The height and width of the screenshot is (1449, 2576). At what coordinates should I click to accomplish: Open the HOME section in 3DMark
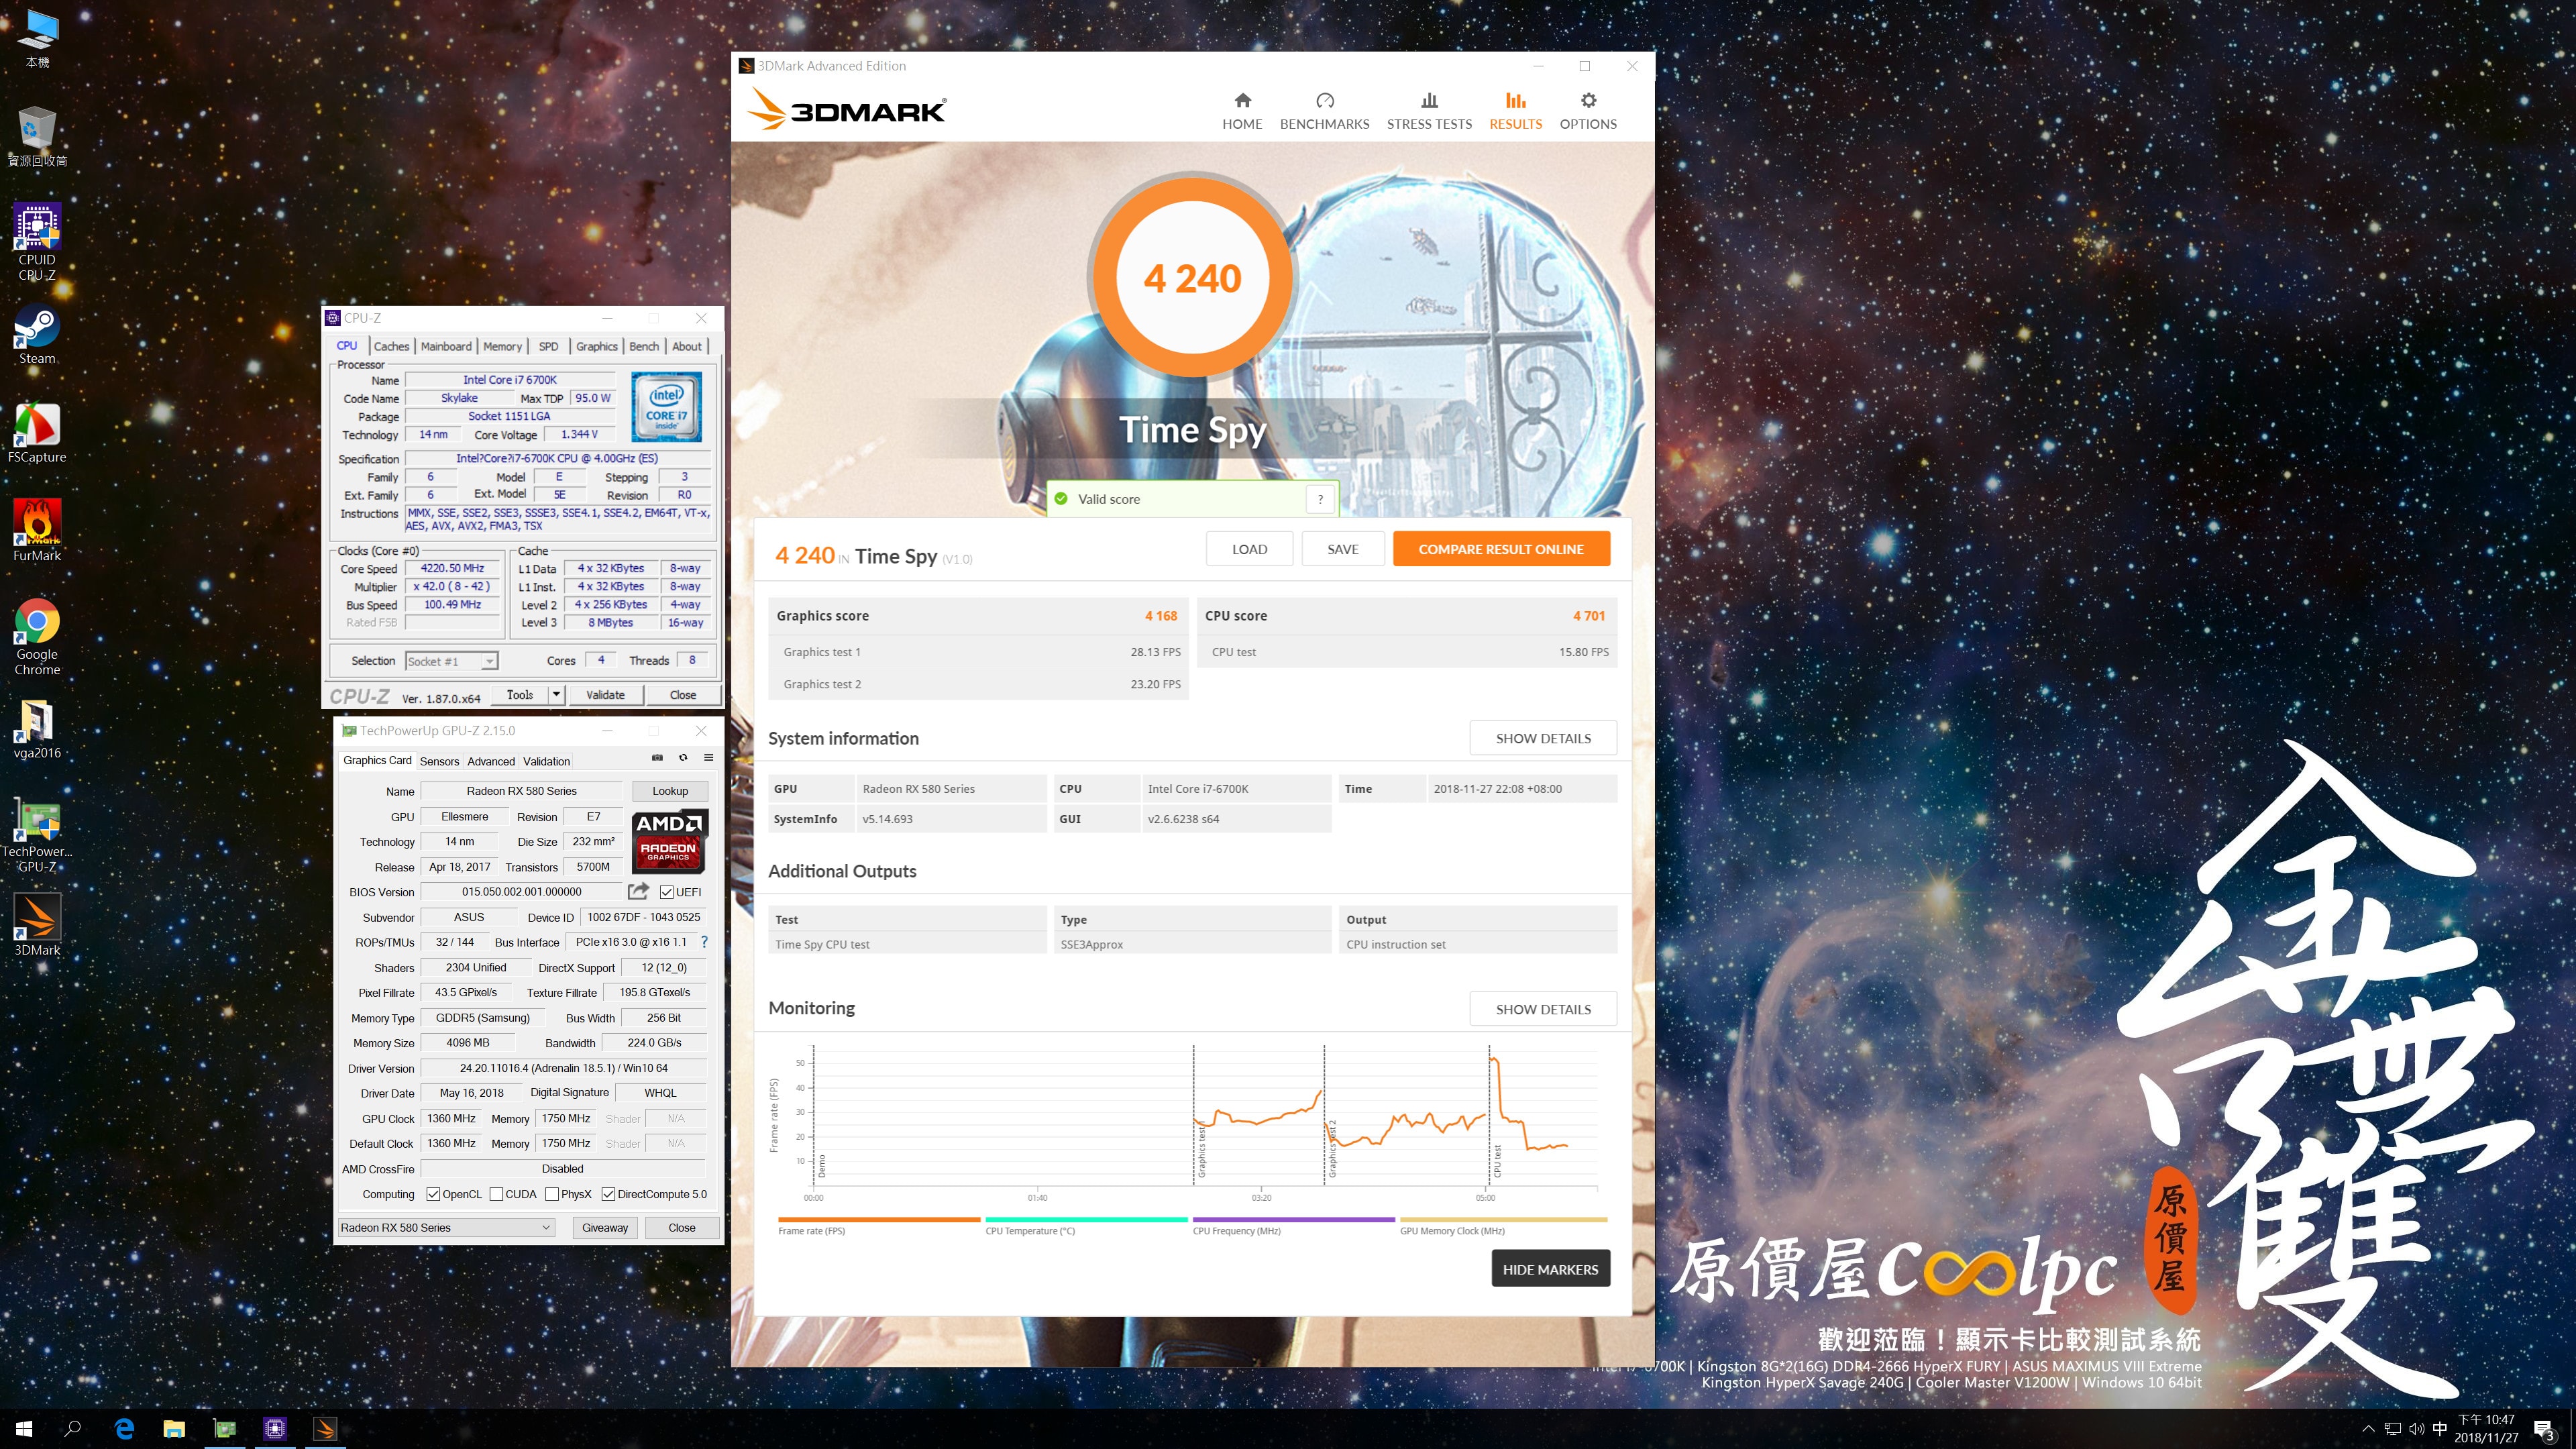tap(1242, 111)
